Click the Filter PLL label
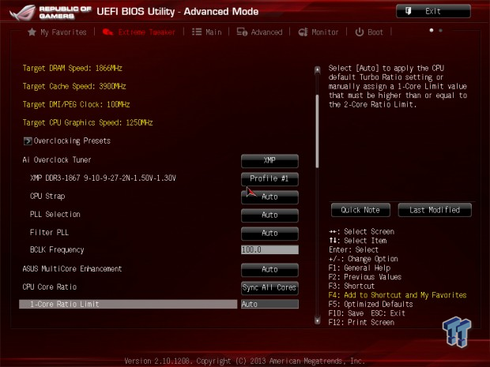 pyautogui.click(x=49, y=232)
